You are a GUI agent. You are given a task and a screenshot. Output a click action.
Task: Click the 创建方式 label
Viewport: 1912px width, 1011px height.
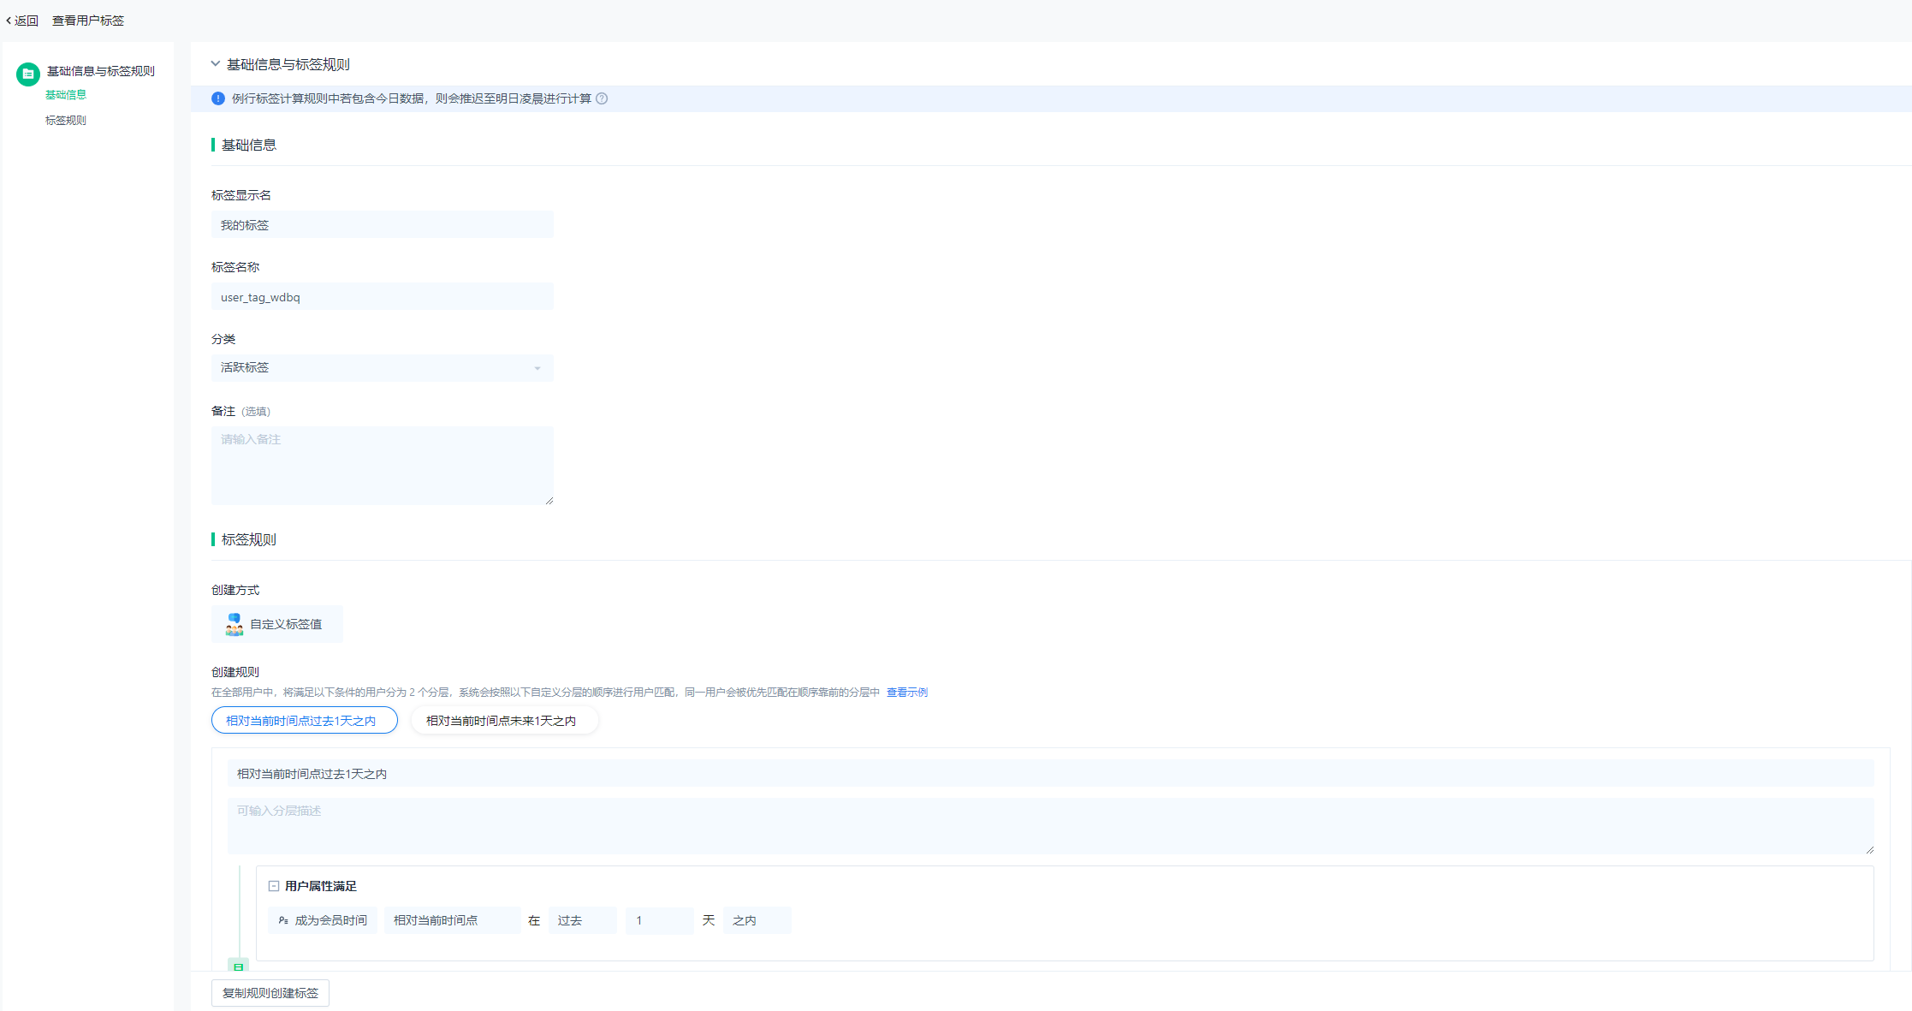[235, 590]
